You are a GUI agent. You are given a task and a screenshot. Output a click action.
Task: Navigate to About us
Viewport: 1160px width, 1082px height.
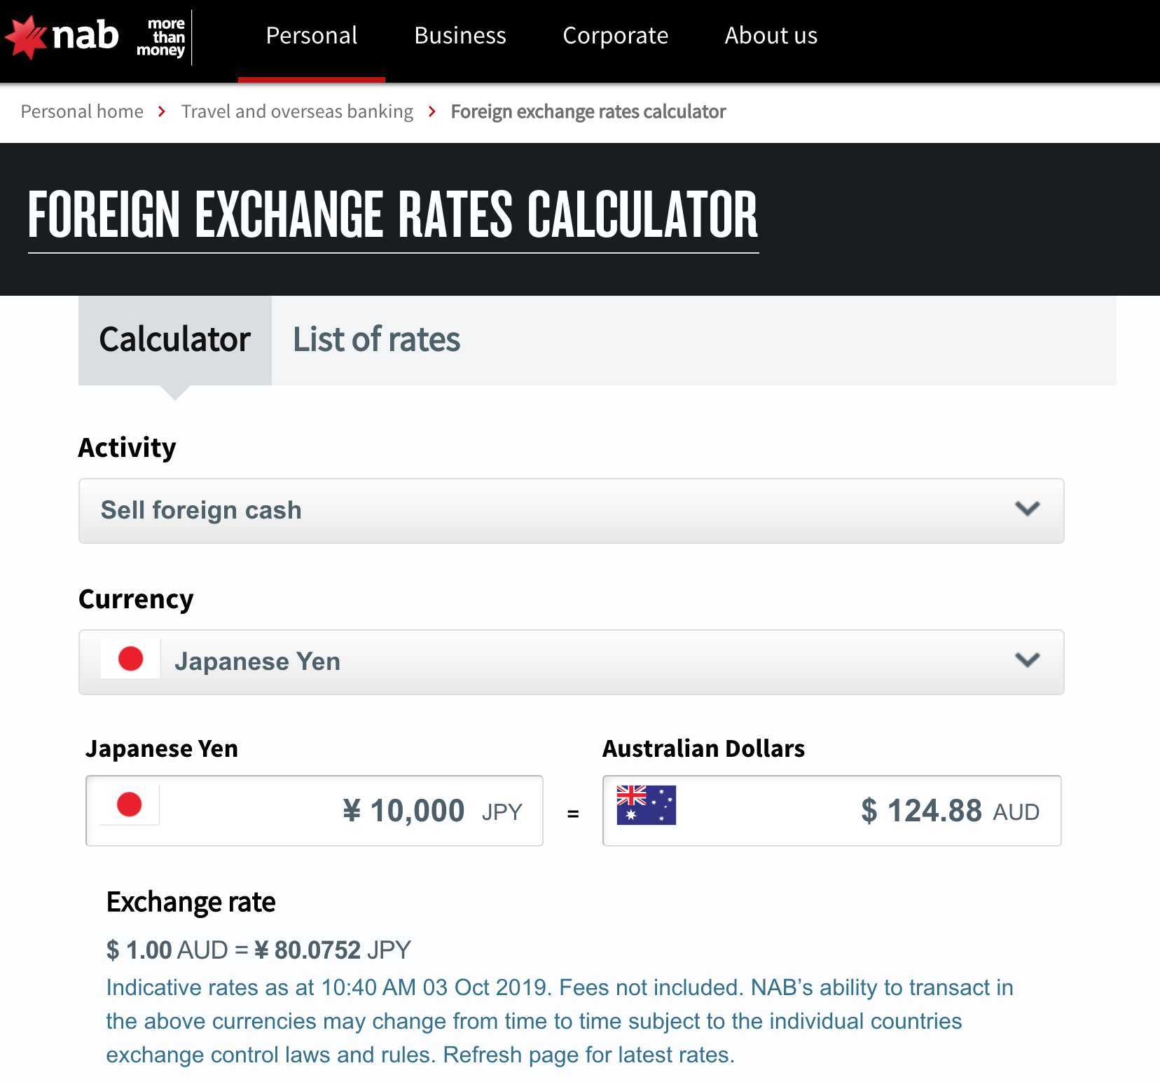[x=771, y=36]
